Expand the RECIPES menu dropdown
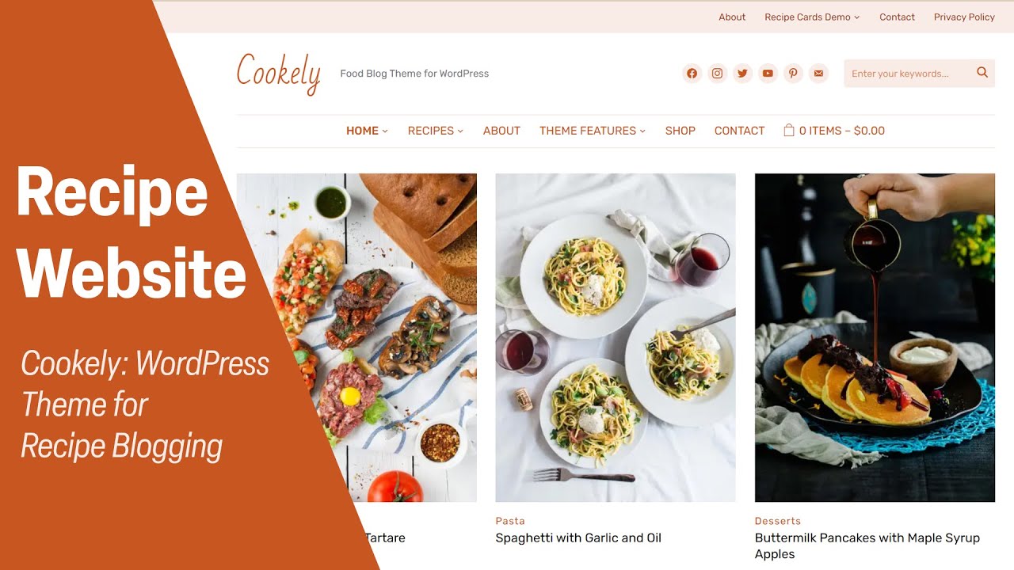This screenshot has width=1014, height=570. click(x=435, y=131)
